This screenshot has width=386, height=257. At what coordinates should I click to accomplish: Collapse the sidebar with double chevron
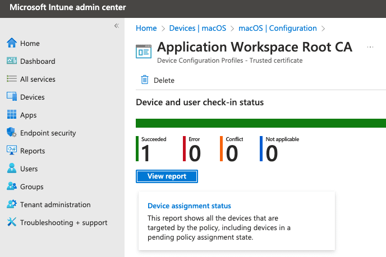pyautogui.click(x=117, y=26)
